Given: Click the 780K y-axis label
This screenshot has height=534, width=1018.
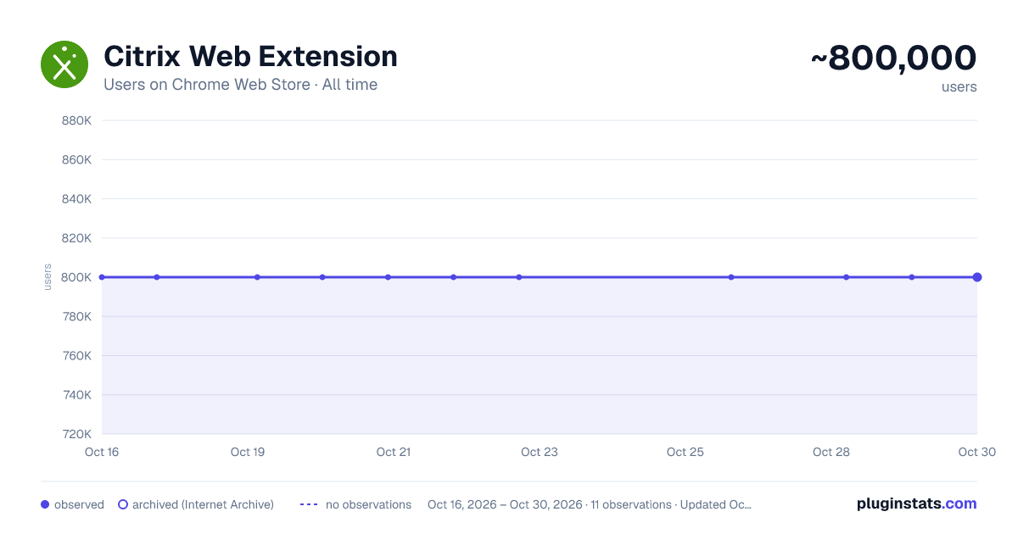Looking at the screenshot, I should click(76, 316).
